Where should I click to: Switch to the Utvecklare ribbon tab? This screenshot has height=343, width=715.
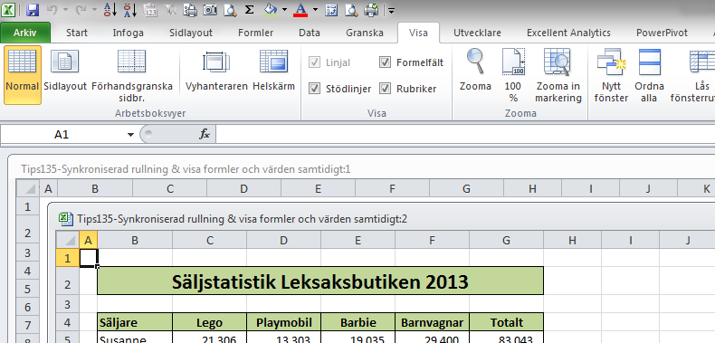477,33
